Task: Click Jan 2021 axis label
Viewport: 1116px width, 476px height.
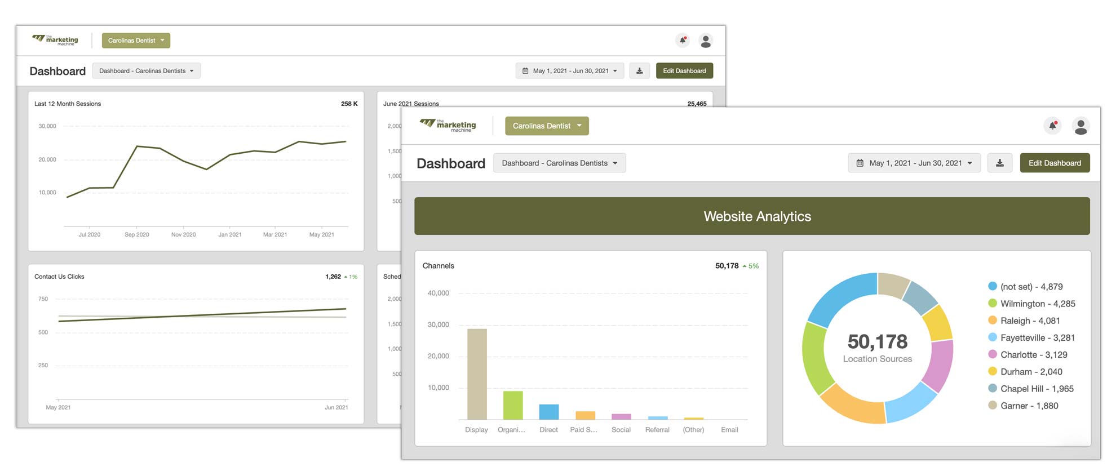Action: tap(230, 234)
